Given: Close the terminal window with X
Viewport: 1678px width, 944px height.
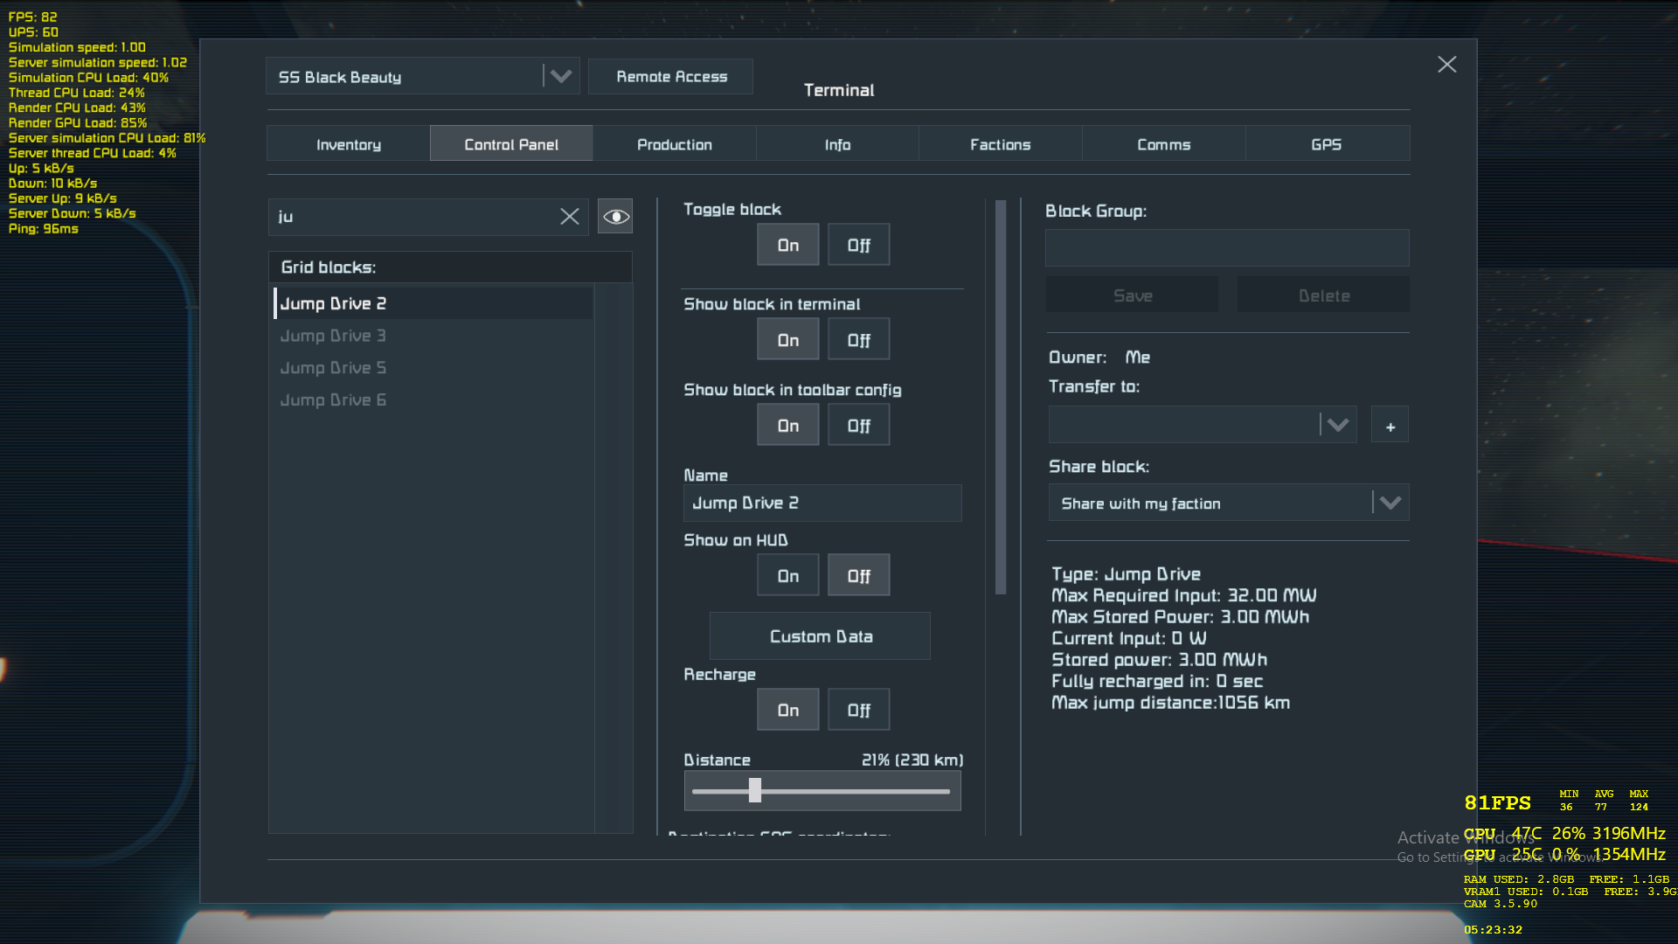Looking at the screenshot, I should (1446, 65).
